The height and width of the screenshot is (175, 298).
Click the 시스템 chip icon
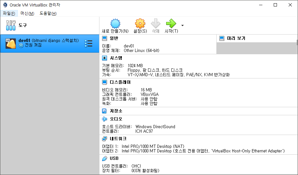coord(104,58)
